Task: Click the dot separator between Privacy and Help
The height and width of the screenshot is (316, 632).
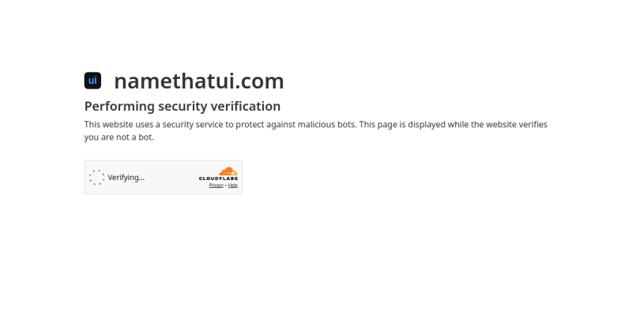Action: [x=226, y=186]
